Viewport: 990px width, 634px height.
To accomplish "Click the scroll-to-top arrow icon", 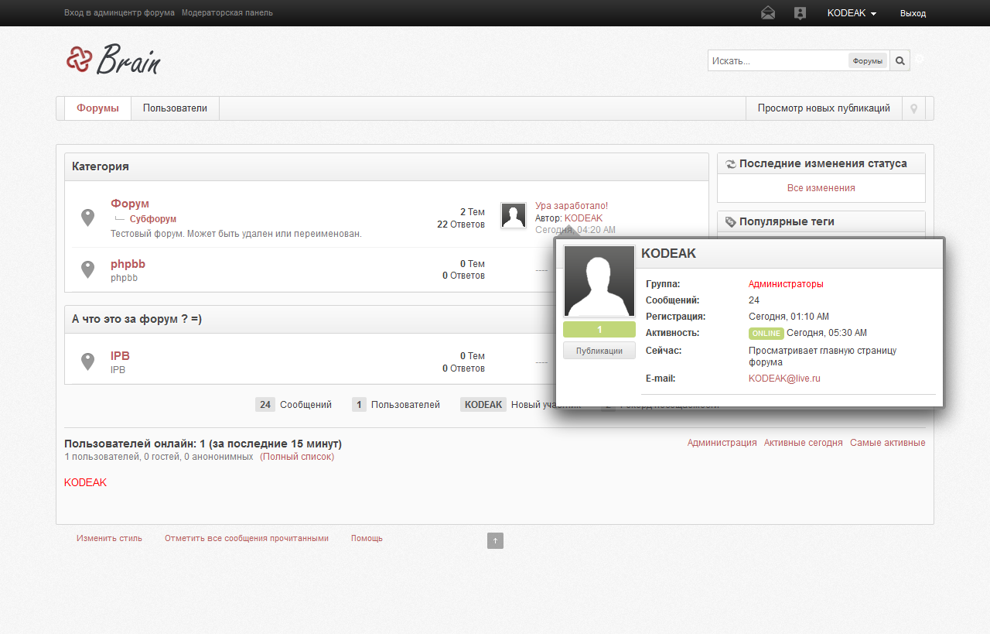I will click(x=495, y=540).
